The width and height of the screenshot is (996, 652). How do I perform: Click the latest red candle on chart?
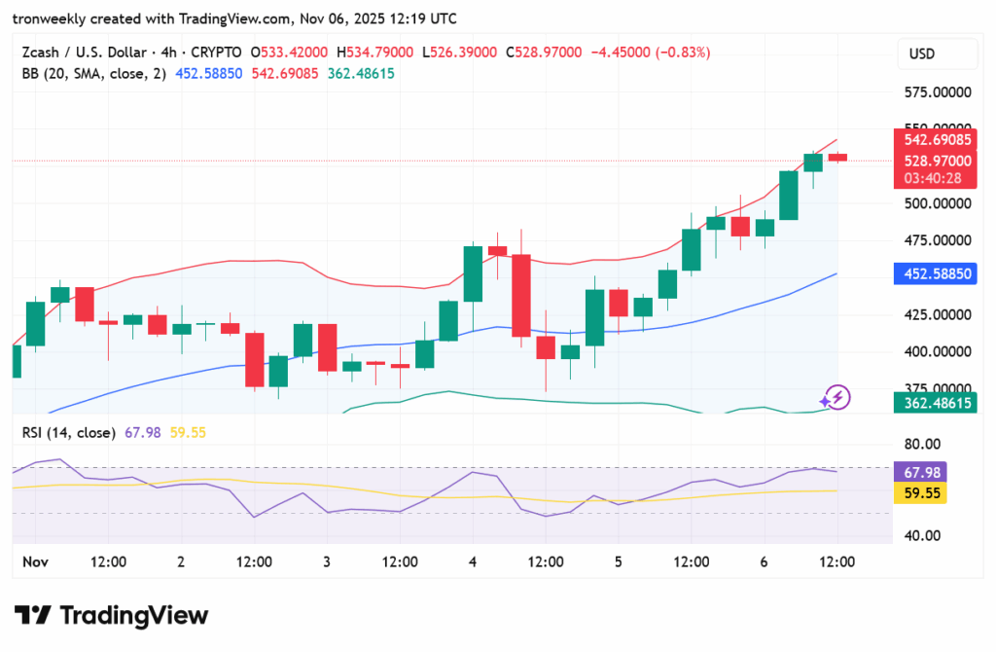click(837, 157)
